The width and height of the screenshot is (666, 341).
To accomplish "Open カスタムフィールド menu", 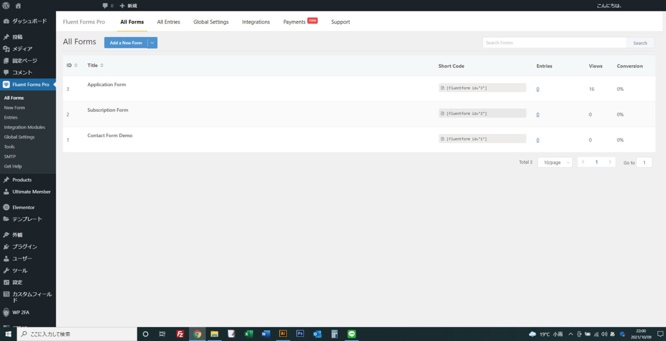I will (x=28, y=297).
